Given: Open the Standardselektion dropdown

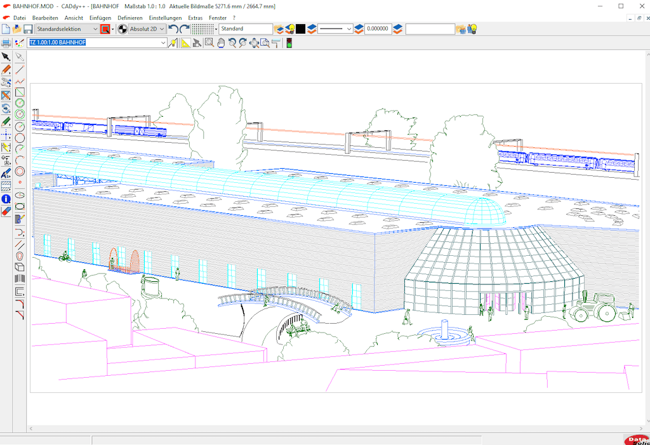Looking at the screenshot, I should click(95, 29).
